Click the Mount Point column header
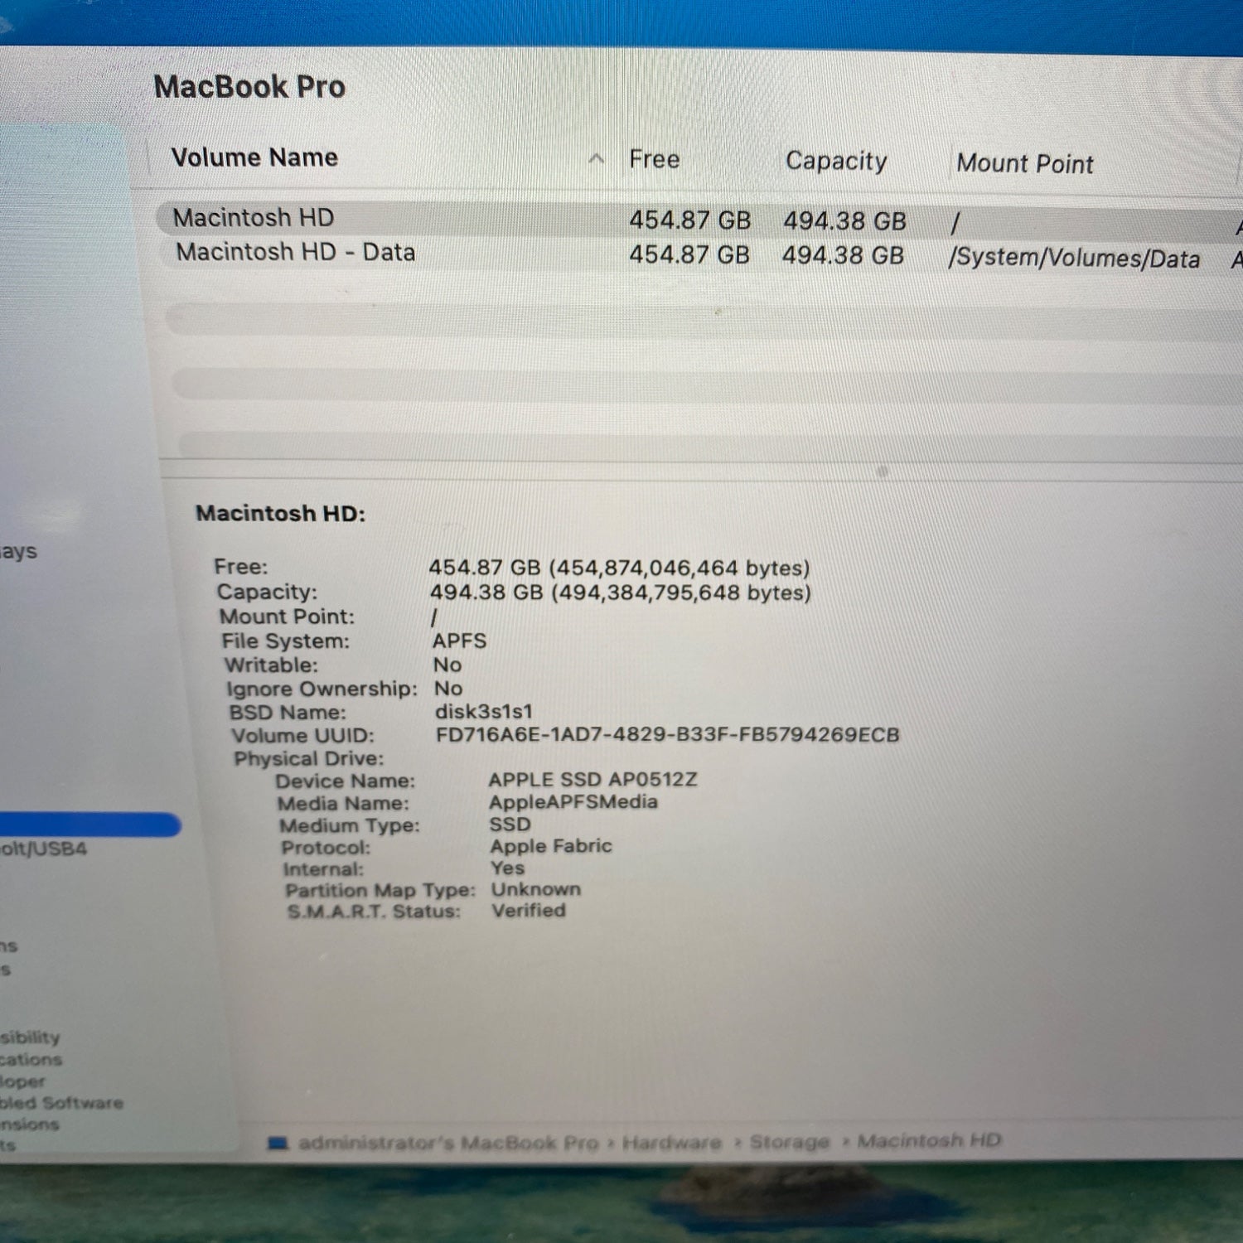 pos(1024,163)
